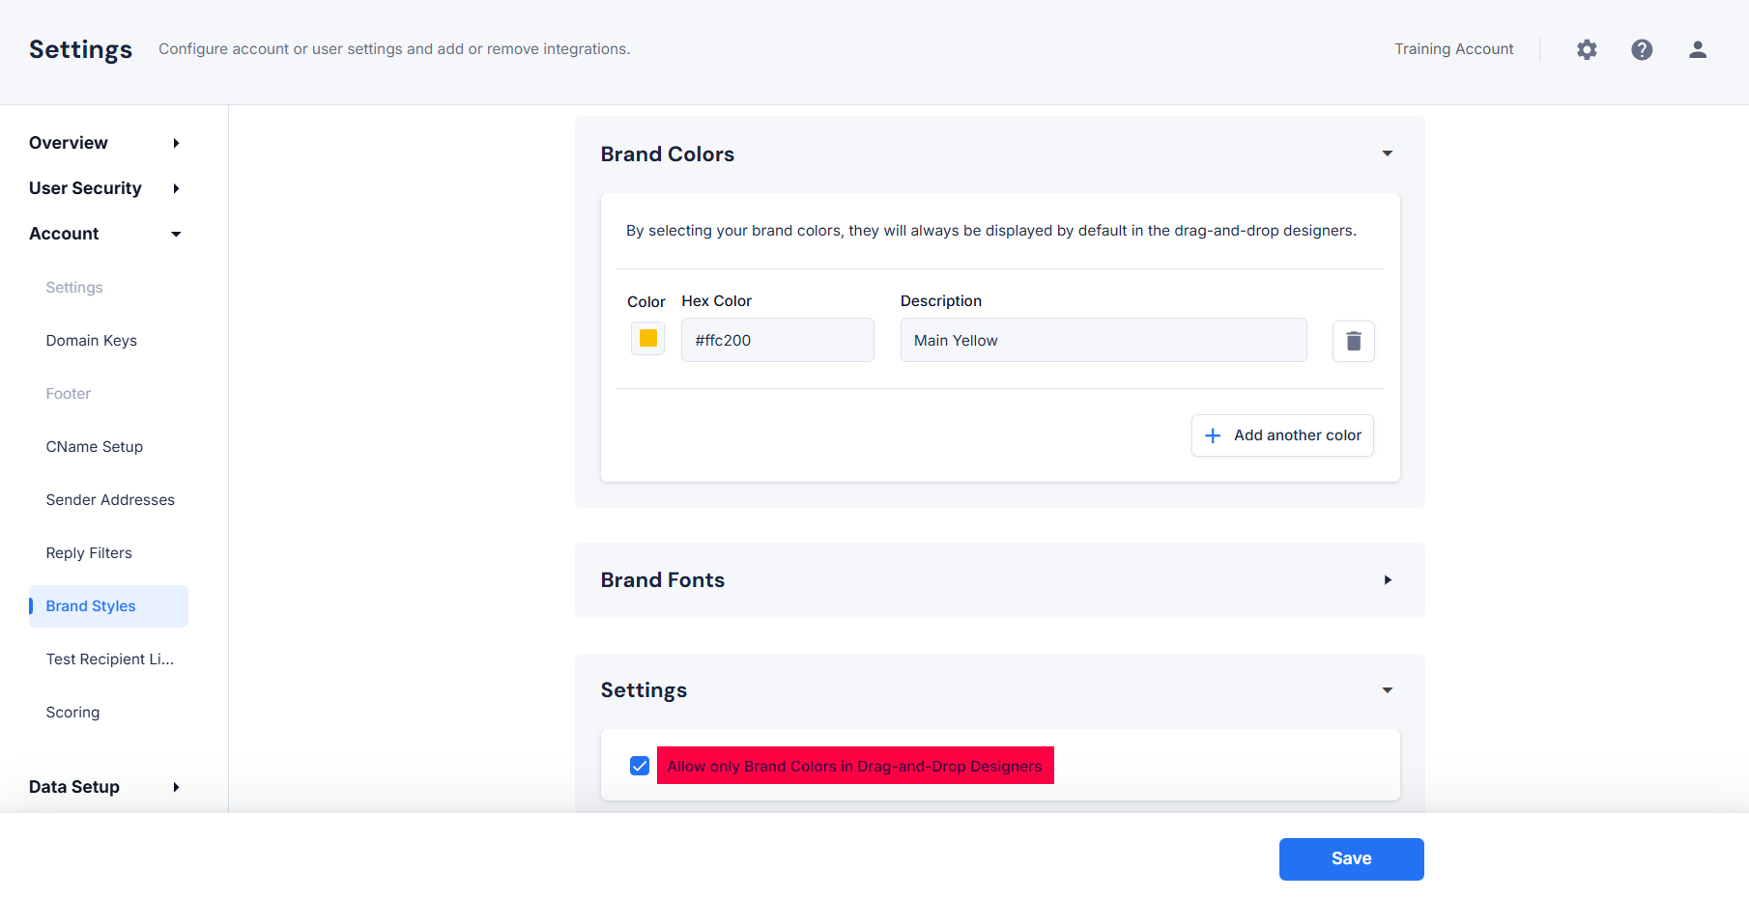Click the plus icon to add color
This screenshot has height=898, width=1749.
1213,435
